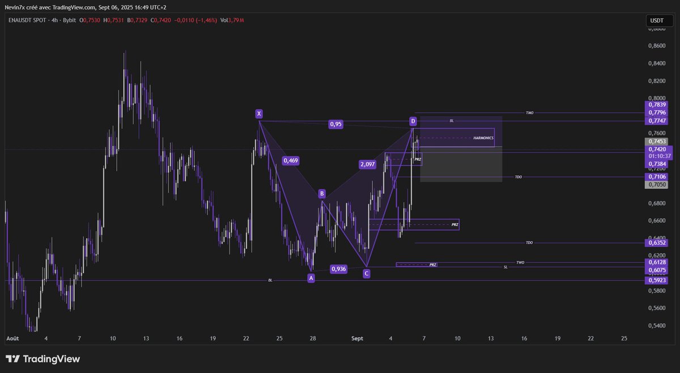Screen dimensions: 680x373
Task: Select the PRZ box on the TWO line
Action: [x=416, y=264]
